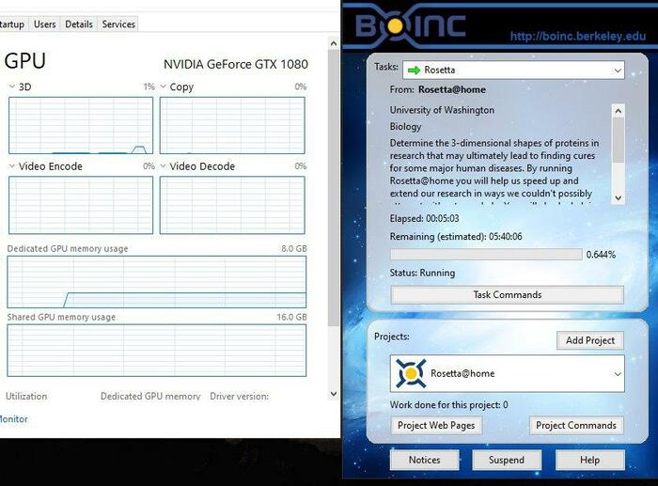This screenshot has width=658, height=486.
Task: Click the Shared GPU memory usage graph
Action: click(157, 351)
